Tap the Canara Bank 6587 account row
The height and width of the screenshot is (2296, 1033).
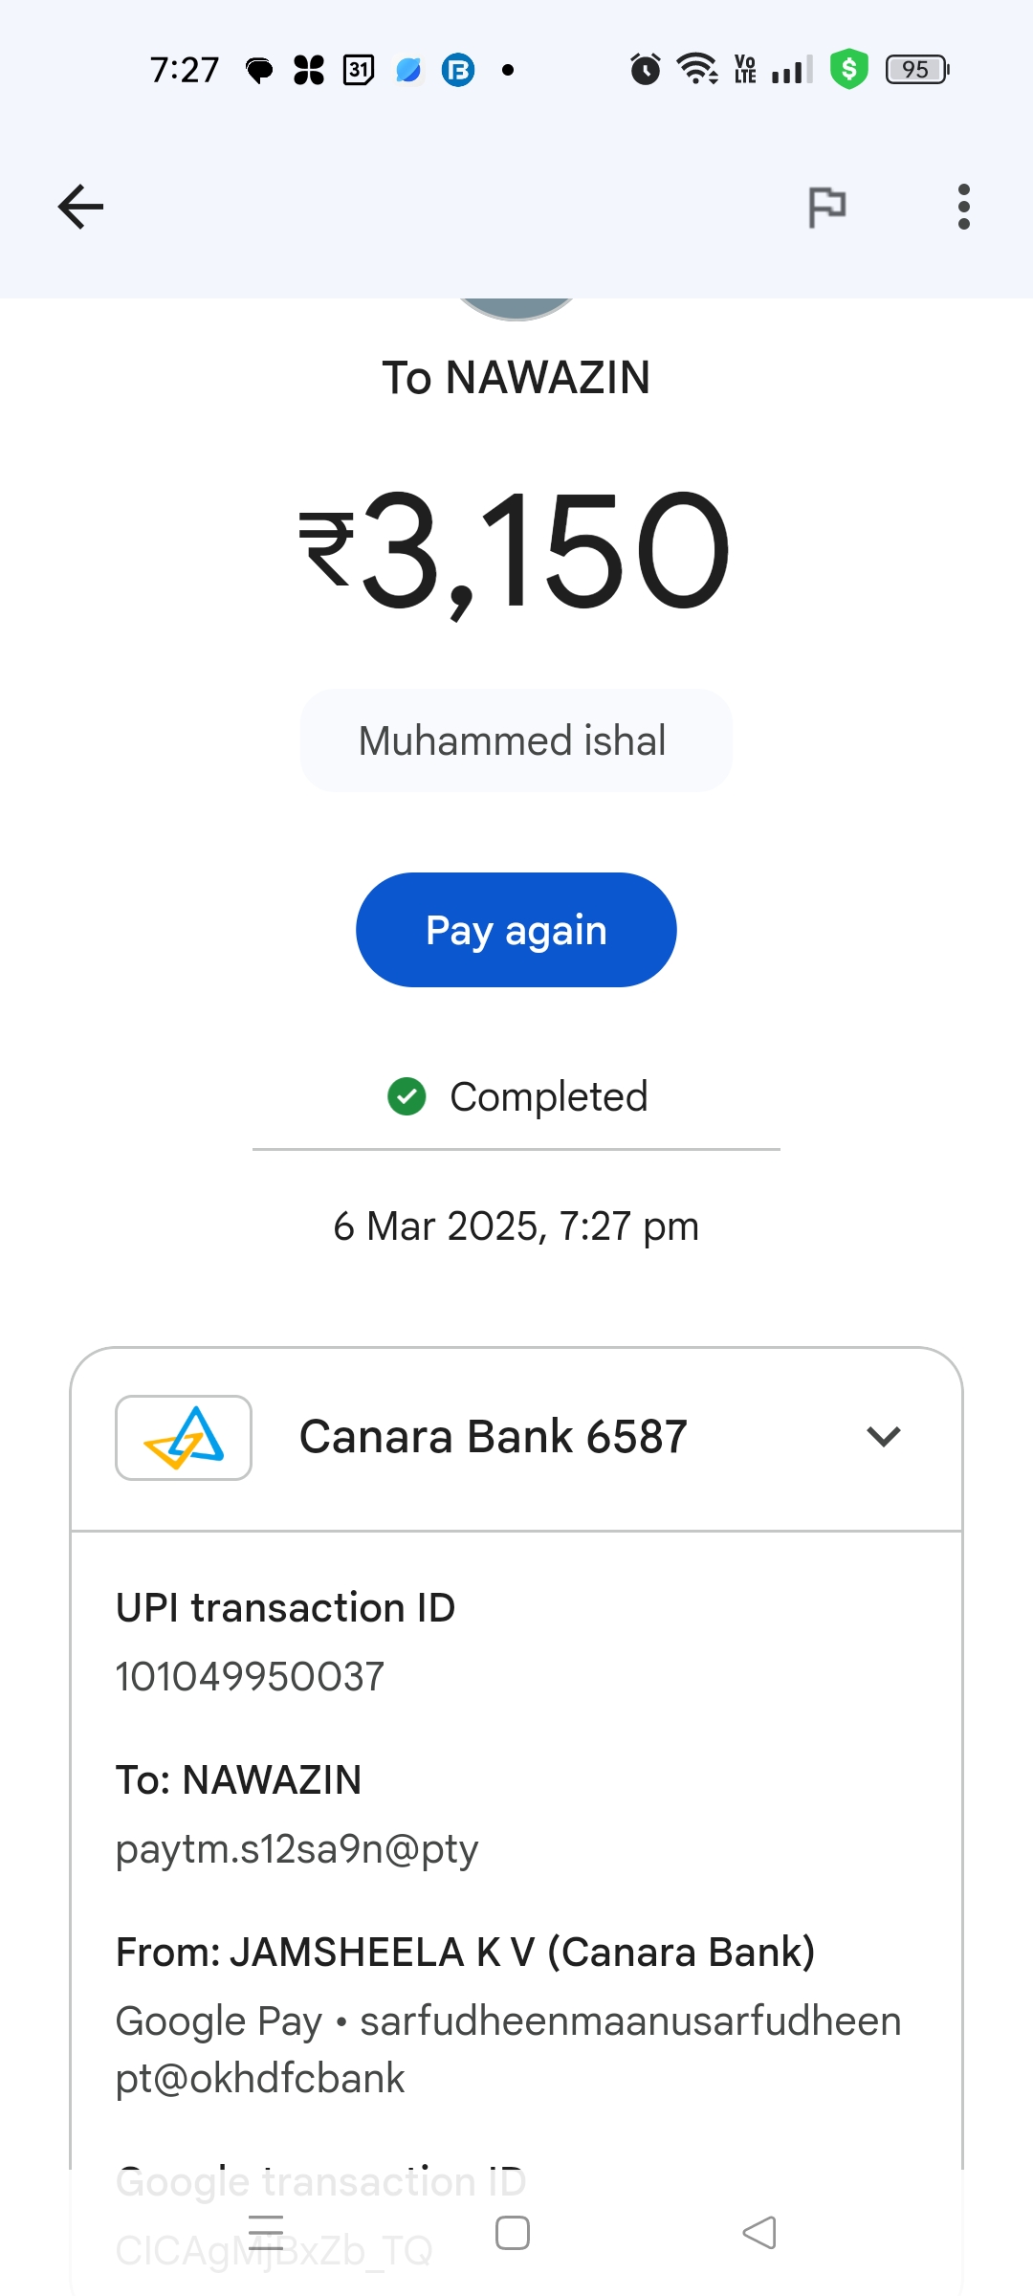pos(494,1437)
